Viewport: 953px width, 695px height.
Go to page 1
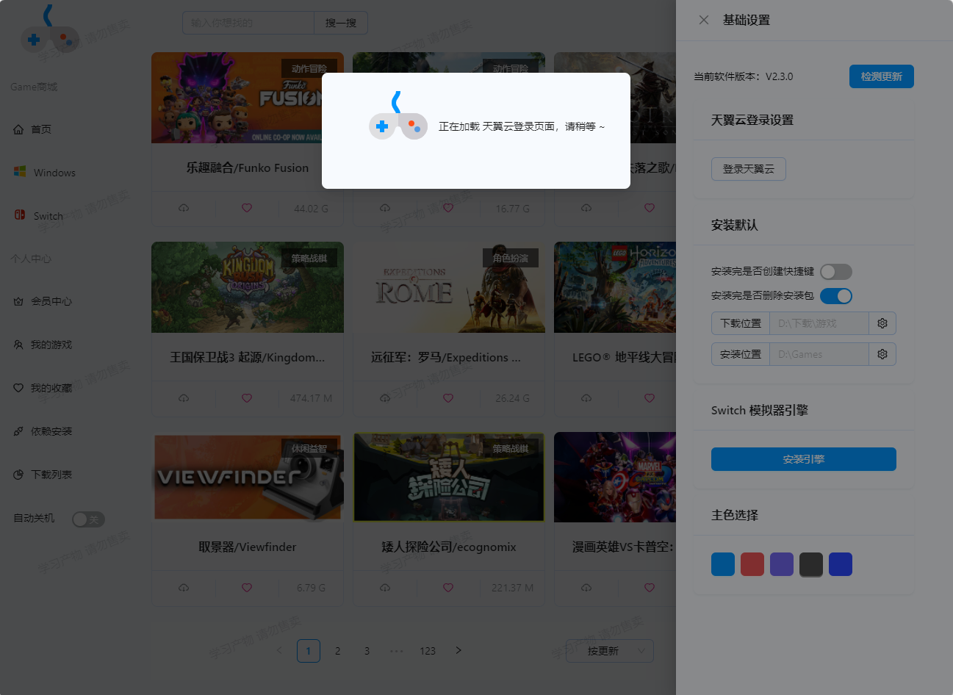pos(309,651)
